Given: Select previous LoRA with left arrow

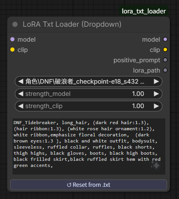Looking at the screenshot, I should coord(21,81).
